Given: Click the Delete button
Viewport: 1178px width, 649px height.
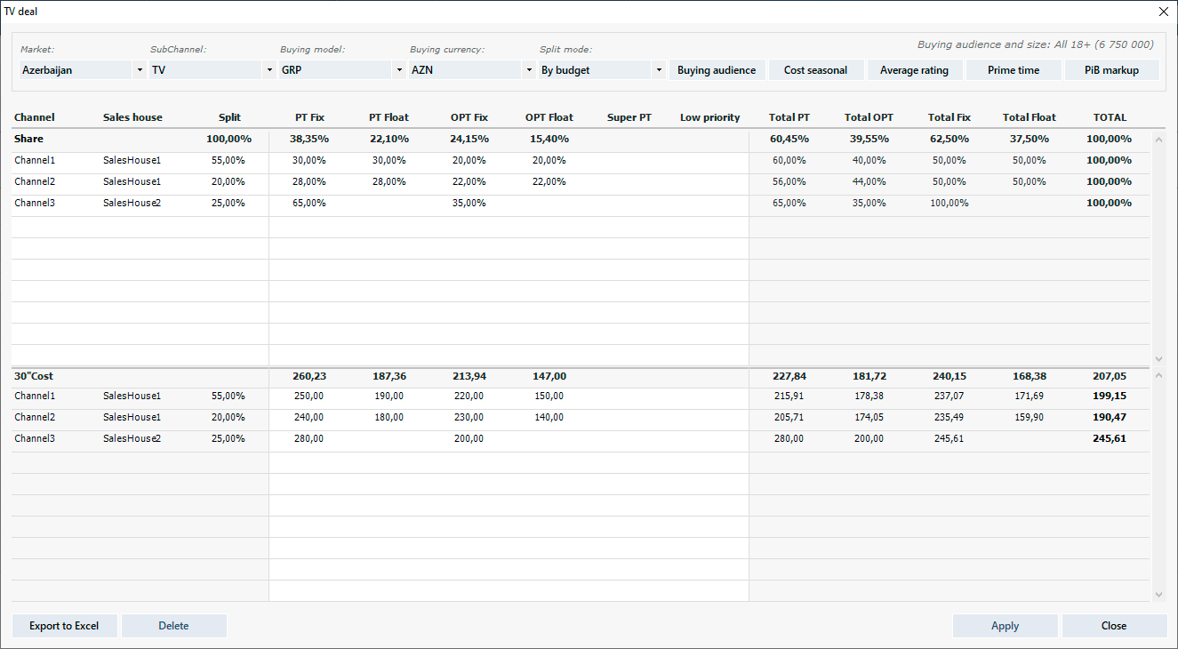Looking at the screenshot, I should point(173,626).
